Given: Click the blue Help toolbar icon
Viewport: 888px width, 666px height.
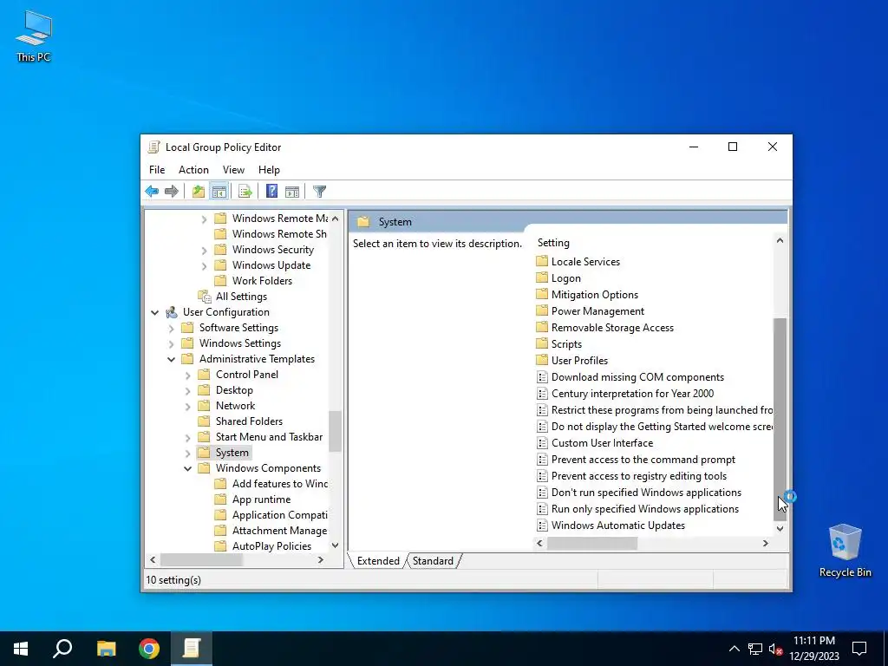Looking at the screenshot, I should click(271, 192).
